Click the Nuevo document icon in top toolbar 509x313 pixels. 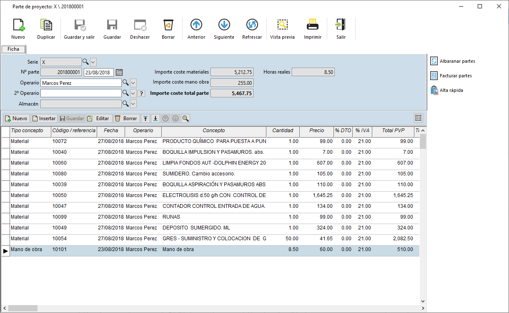[18, 25]
